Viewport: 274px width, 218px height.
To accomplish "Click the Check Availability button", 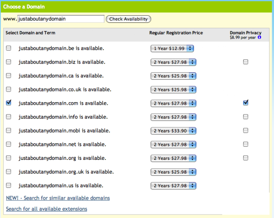I will click(x=128, y=19).
